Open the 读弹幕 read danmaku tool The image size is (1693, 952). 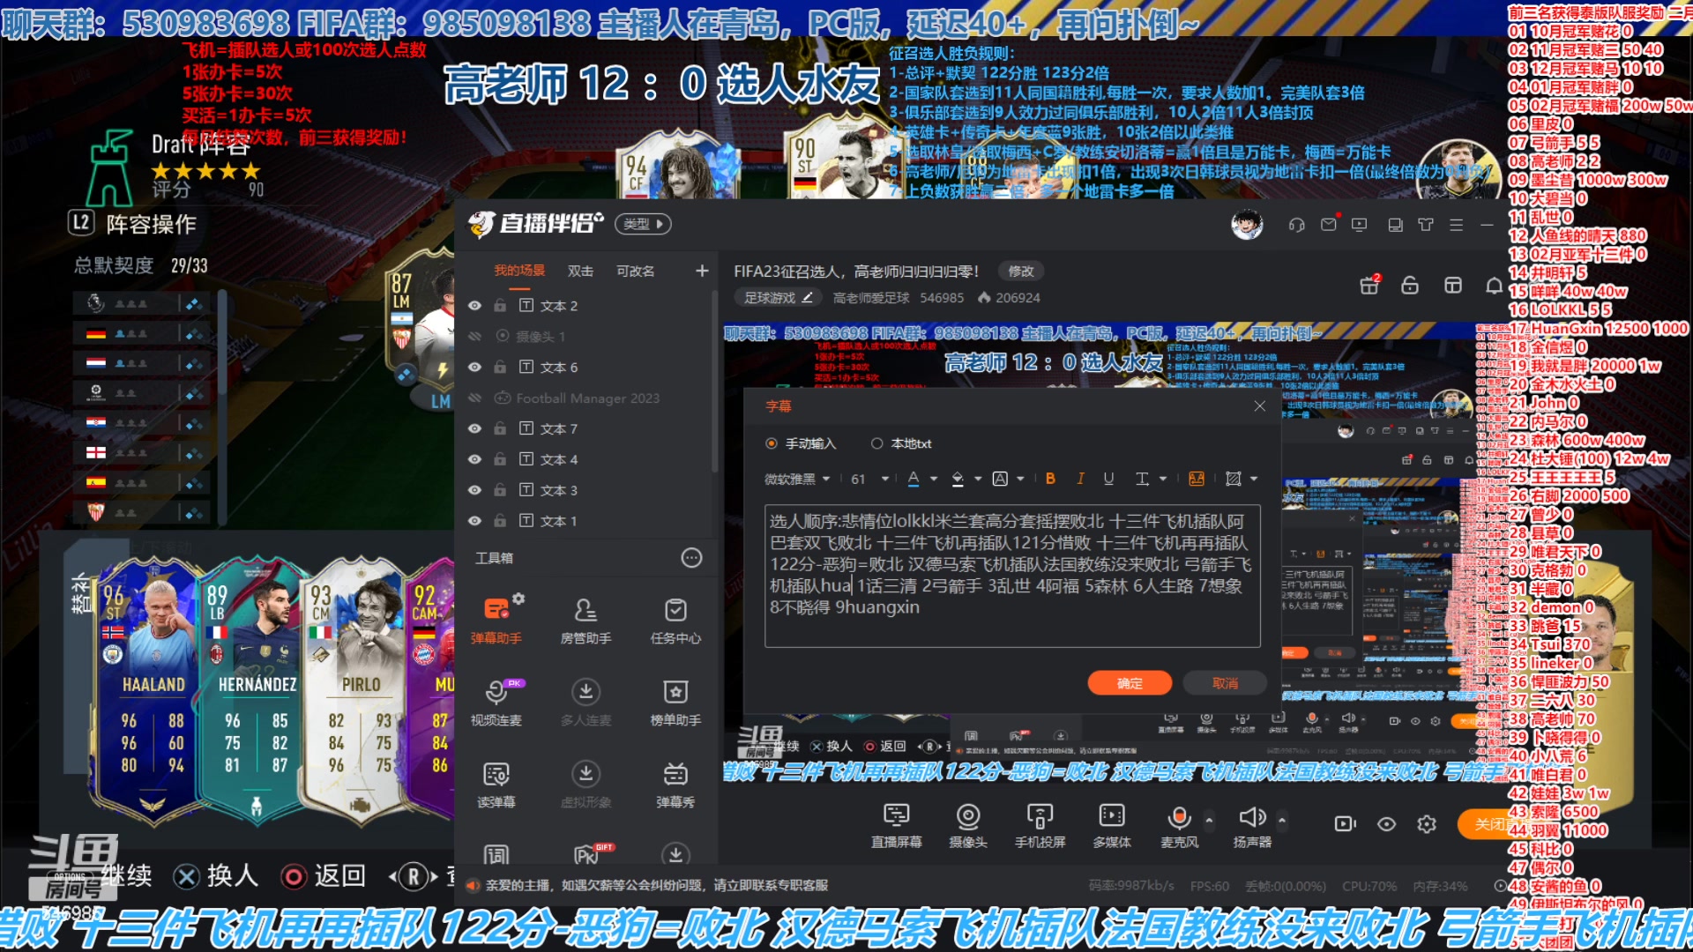496,784
